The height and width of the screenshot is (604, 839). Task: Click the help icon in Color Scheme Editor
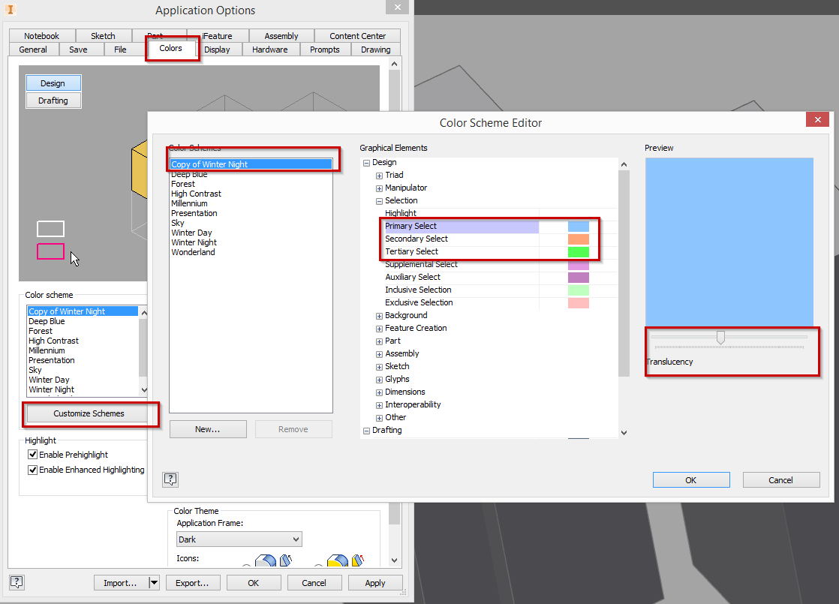[x=170, y=479]
